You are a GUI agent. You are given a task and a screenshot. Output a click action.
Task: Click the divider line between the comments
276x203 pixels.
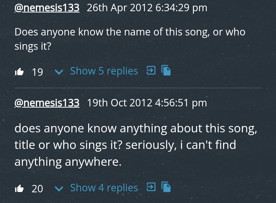(x=138, y=88)
